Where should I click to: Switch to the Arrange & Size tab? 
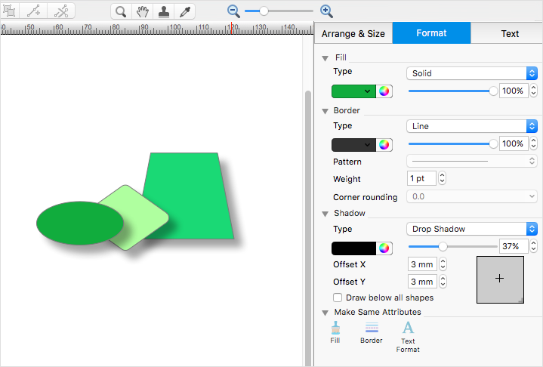tap(353, 34)
